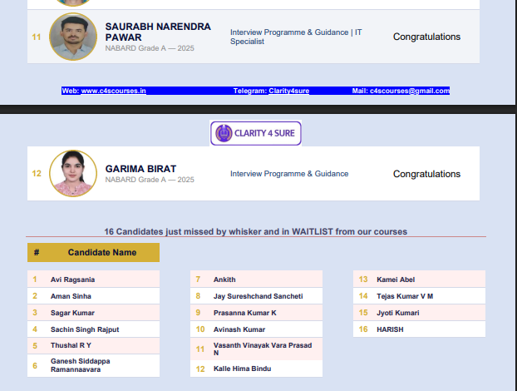Select waitlist entry Sachin Singh Rajput
Viewport: 517px width, 391px height.
(93, 329)
